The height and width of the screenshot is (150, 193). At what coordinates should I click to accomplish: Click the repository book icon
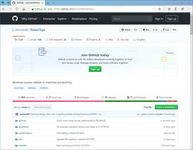(x=13, y=30)
